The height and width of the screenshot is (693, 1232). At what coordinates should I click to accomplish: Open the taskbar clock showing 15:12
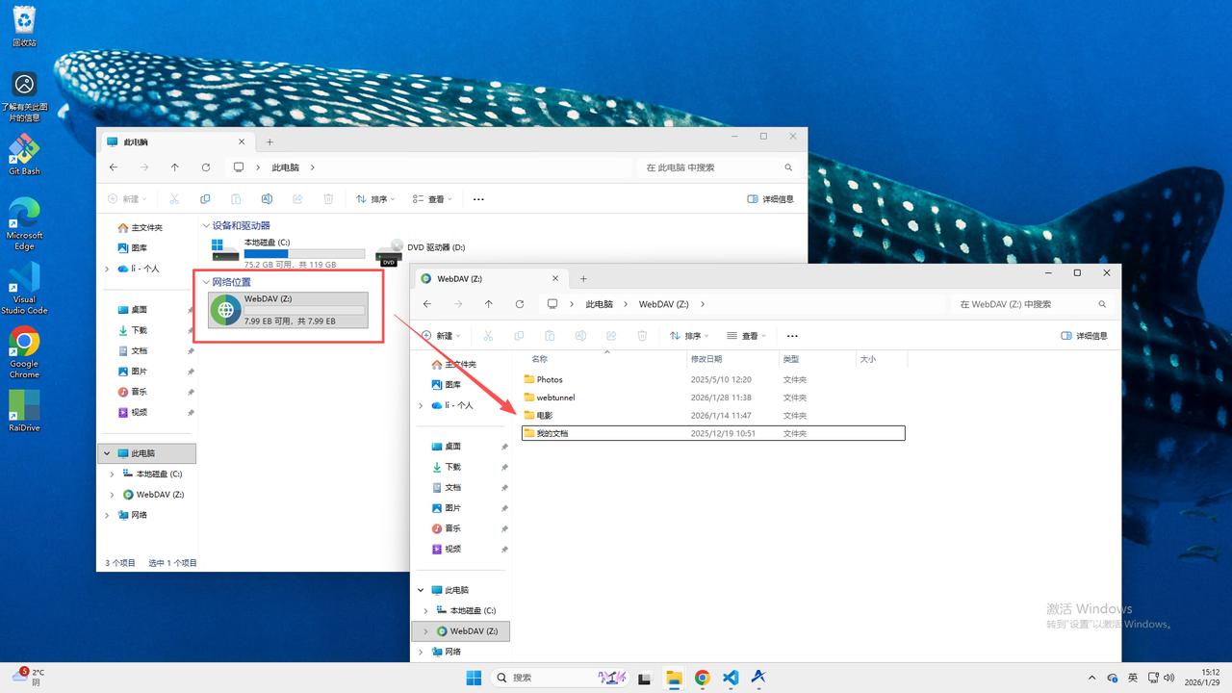click(x=1204, y=678)
